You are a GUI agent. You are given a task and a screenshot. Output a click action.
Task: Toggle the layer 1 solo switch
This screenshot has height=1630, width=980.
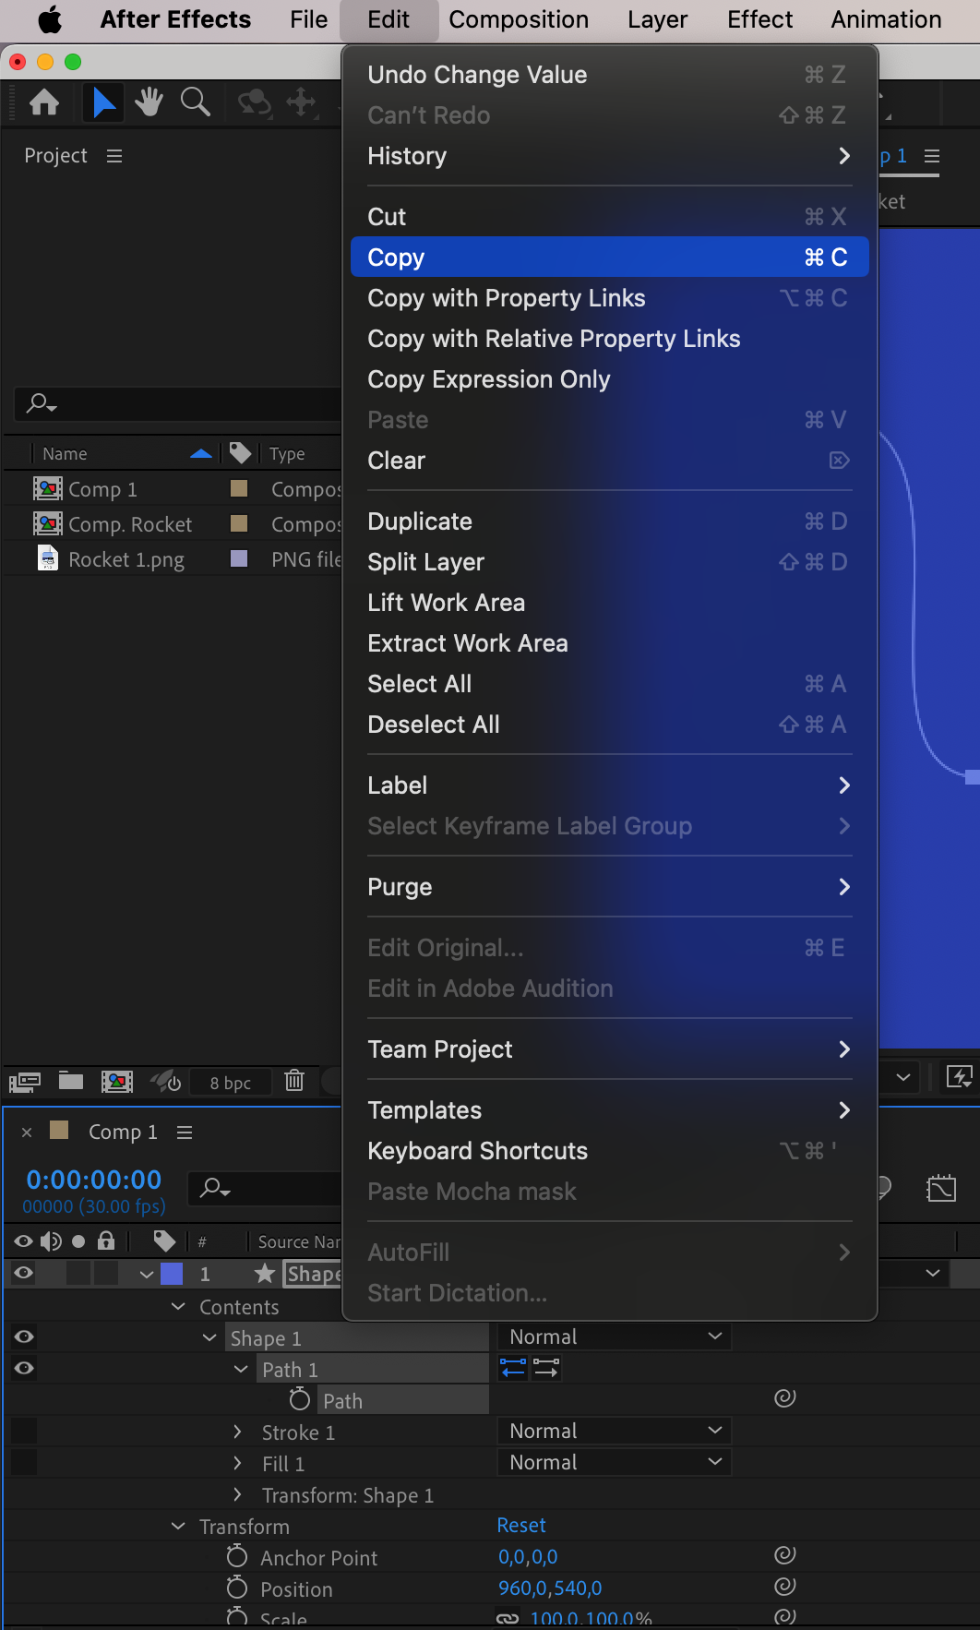point(78,1274)
